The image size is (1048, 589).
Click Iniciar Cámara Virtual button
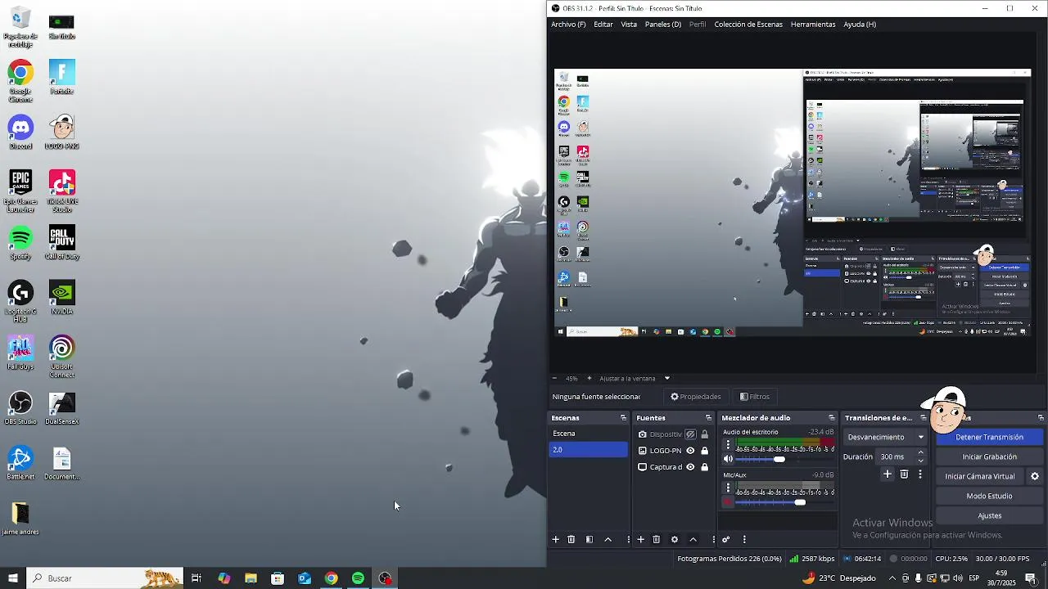click(x=980, y=477)
